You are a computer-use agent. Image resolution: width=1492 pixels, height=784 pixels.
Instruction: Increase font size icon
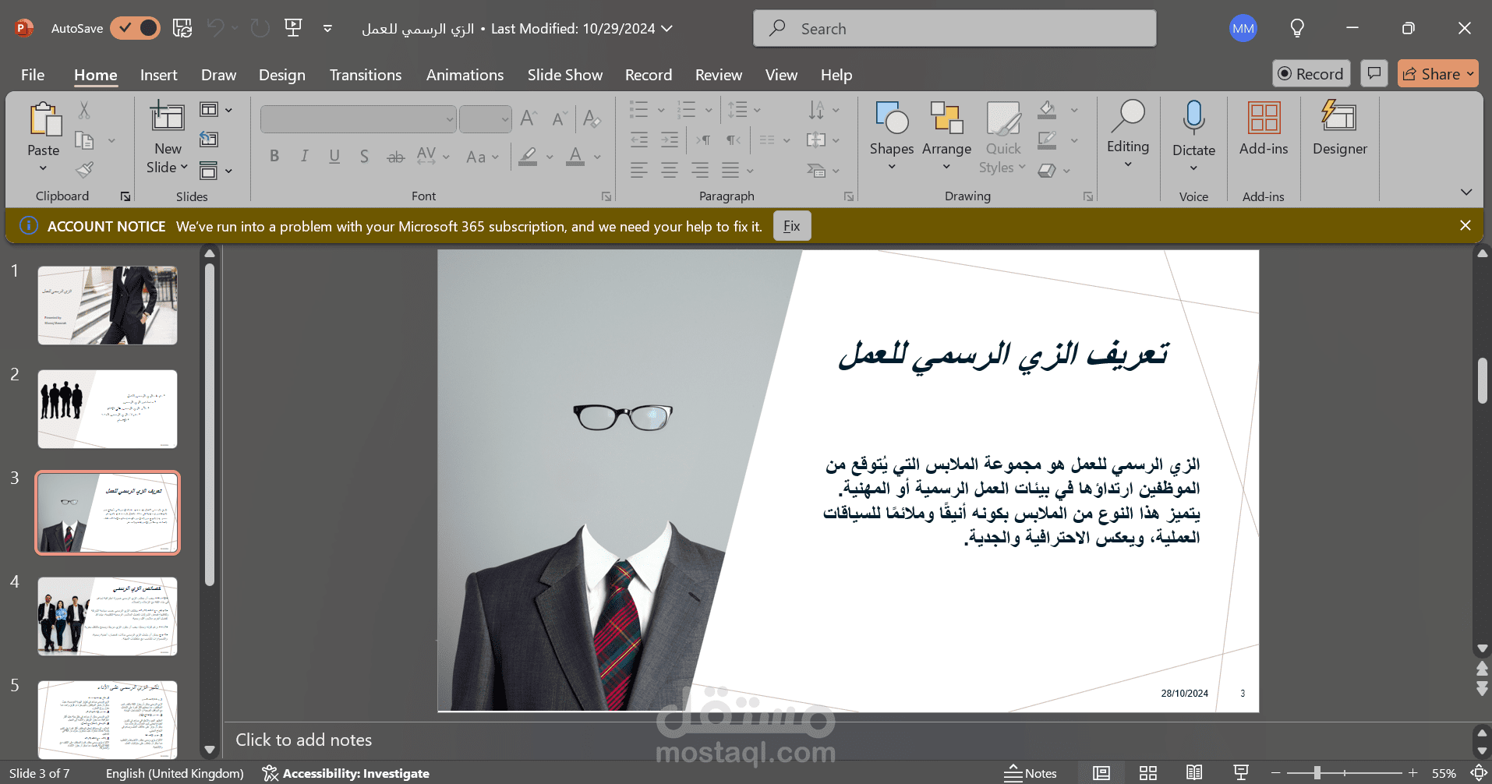coord(529,118)
